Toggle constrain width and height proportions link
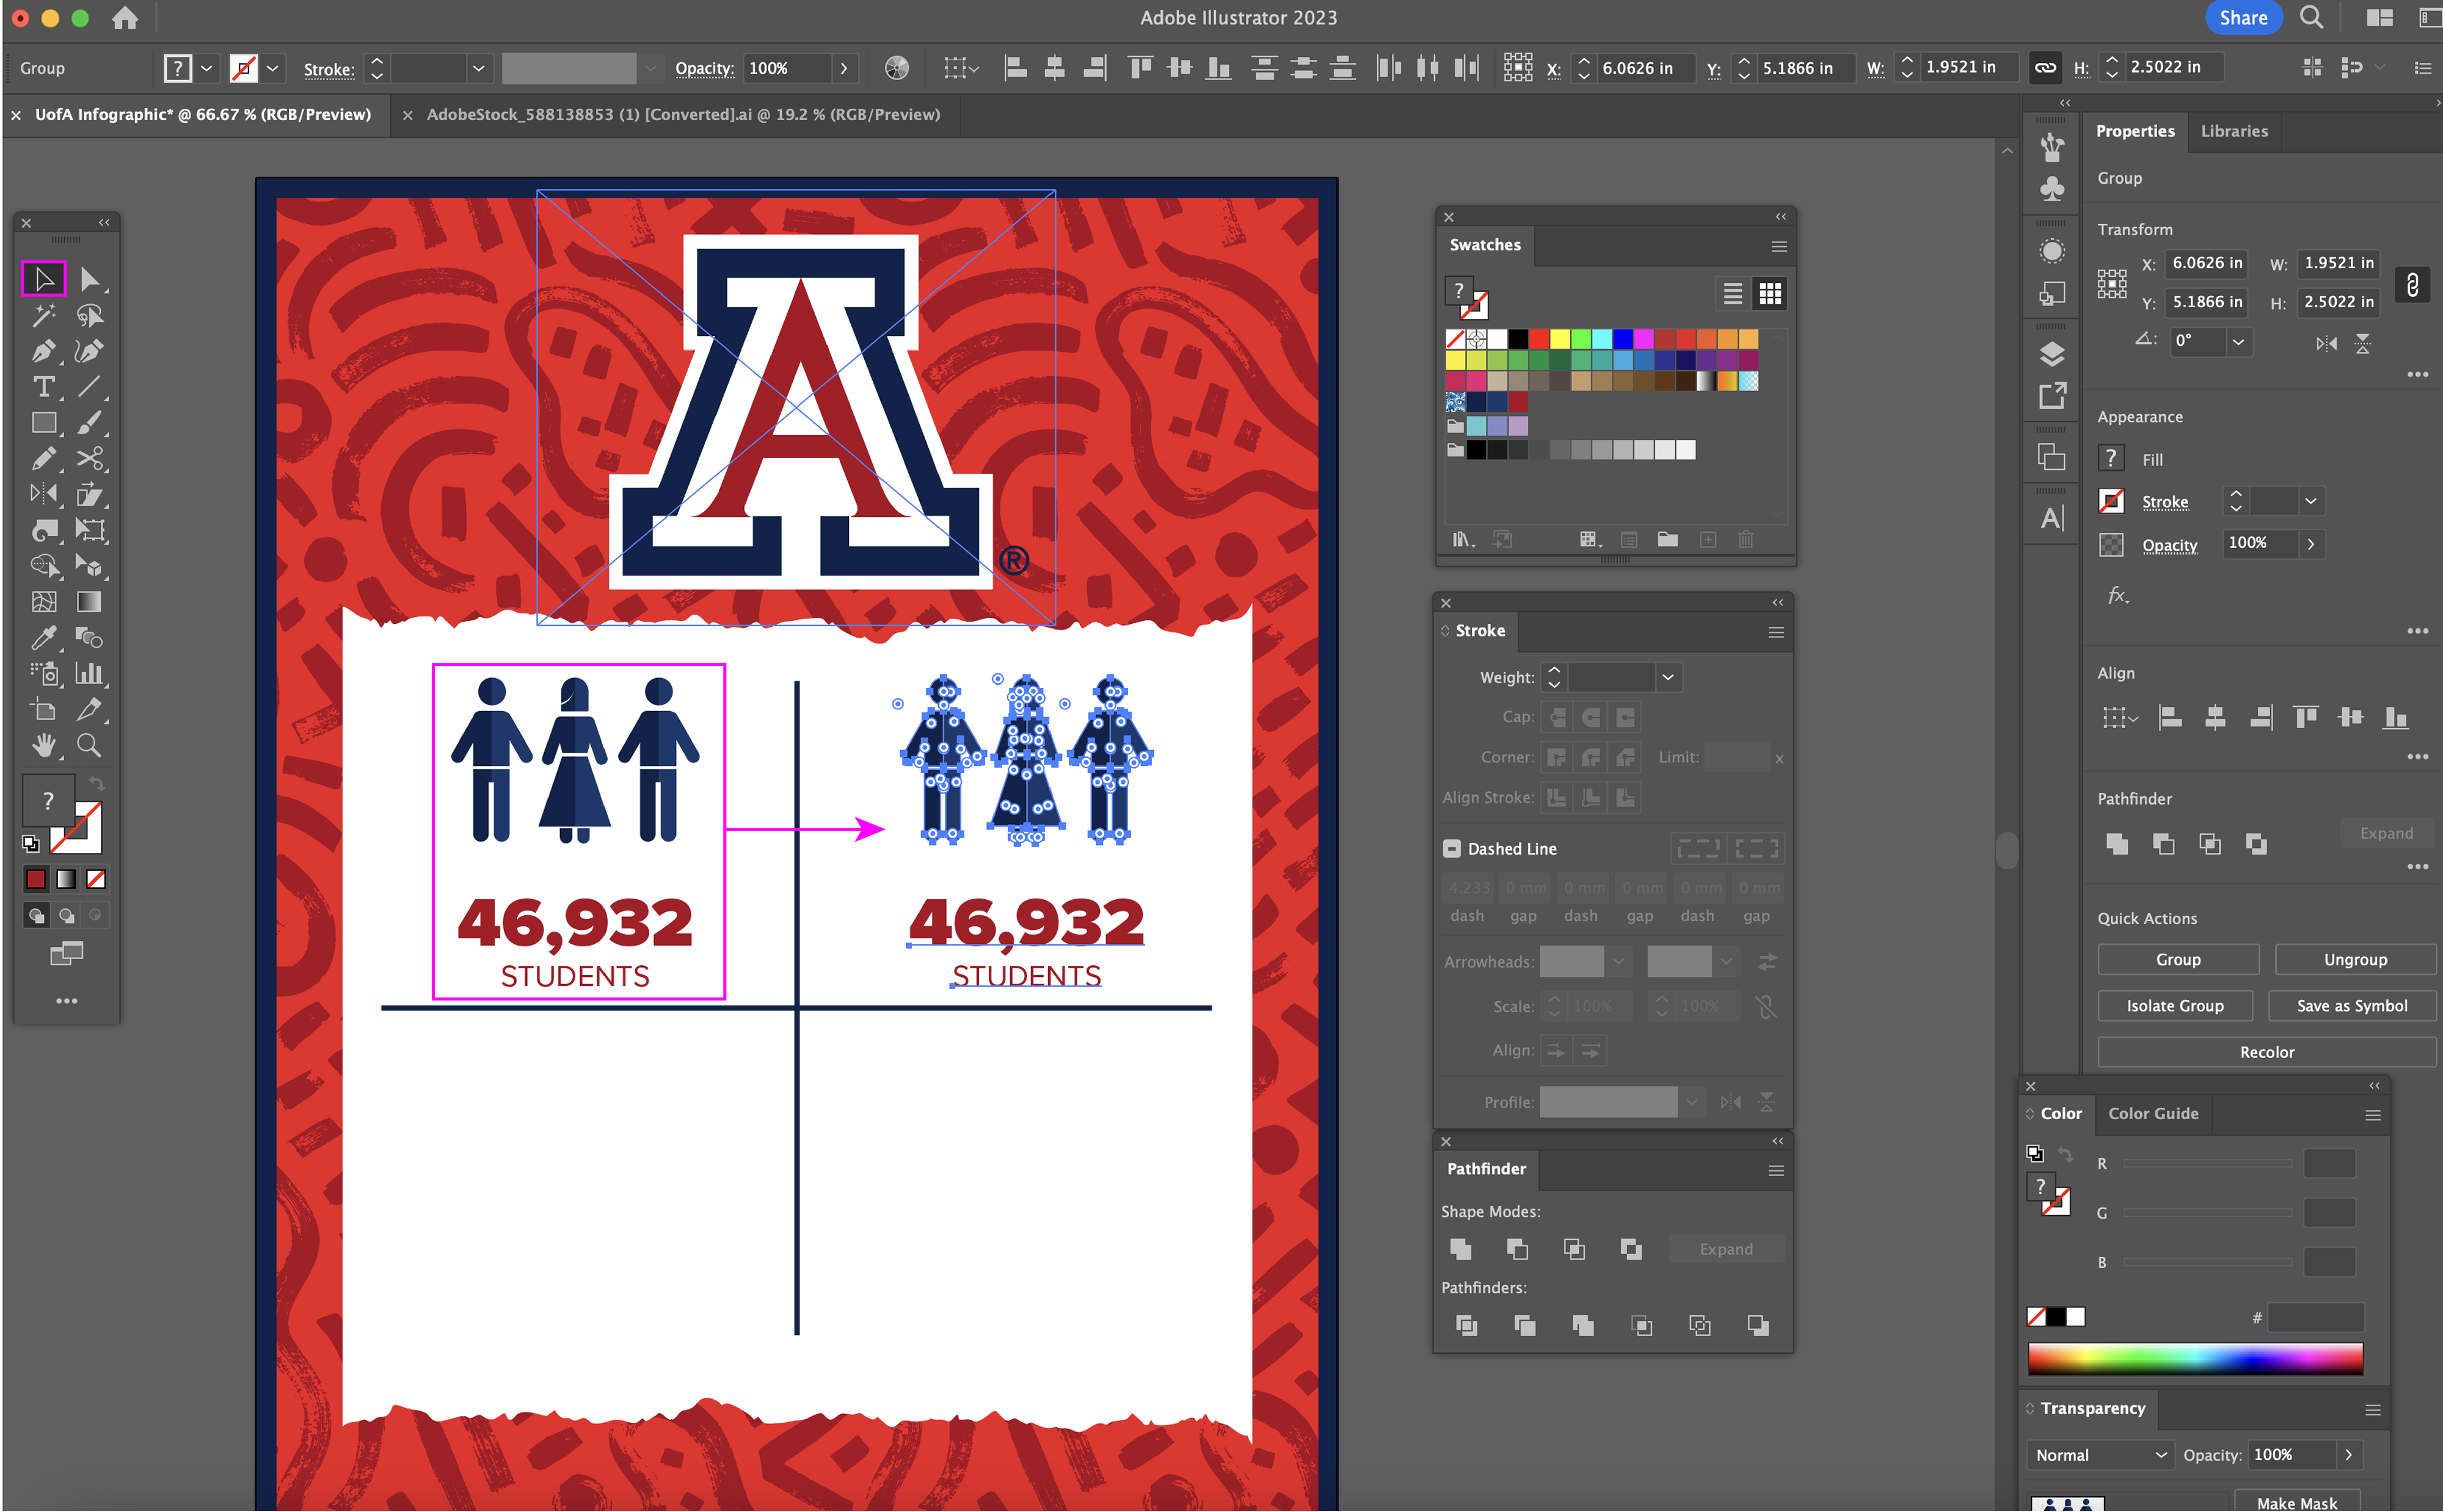Screen dimensions: 2443x1512 tap(2412, 284)
